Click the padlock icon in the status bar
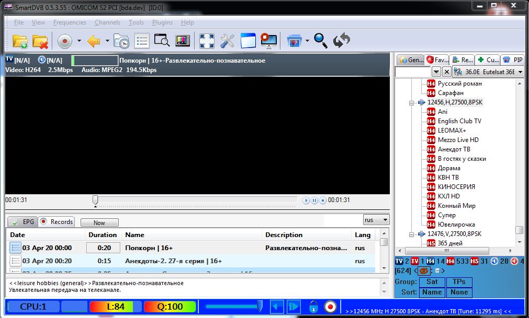The image size is (529, 318). [313, 307]
